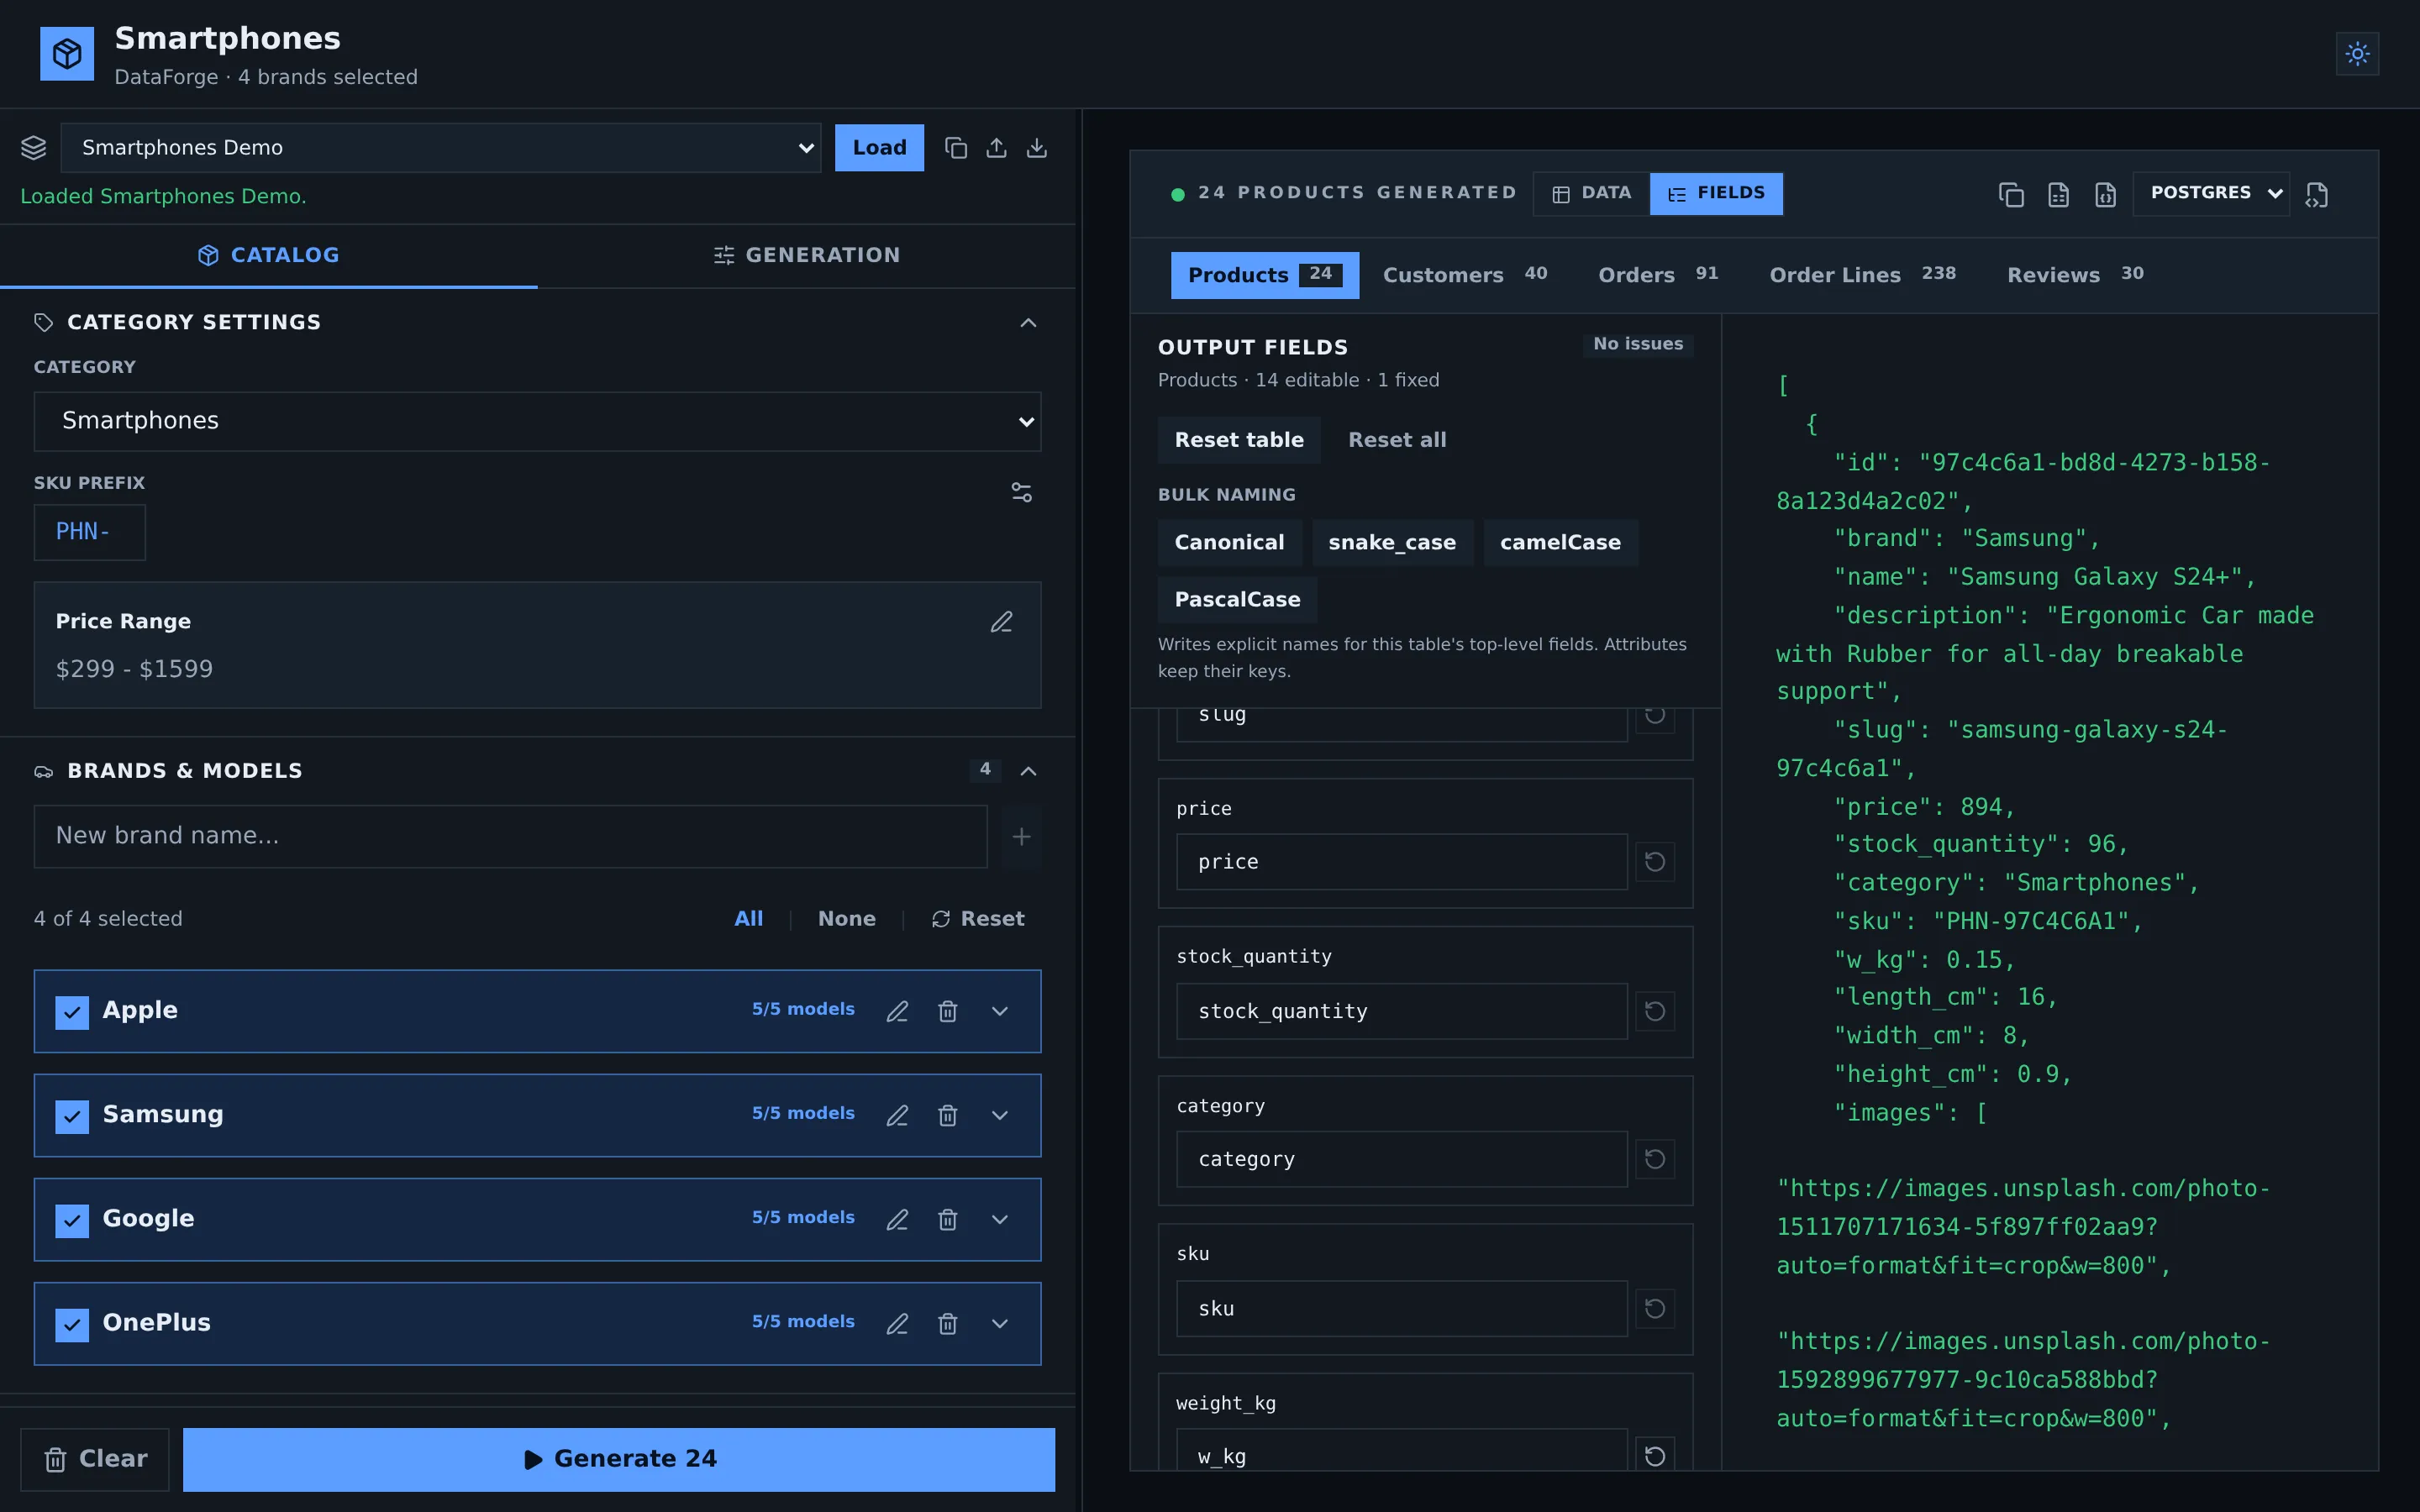Expand the OnePlus brand models chevron
The image size is (2420, 1512).
point(999,1323)
